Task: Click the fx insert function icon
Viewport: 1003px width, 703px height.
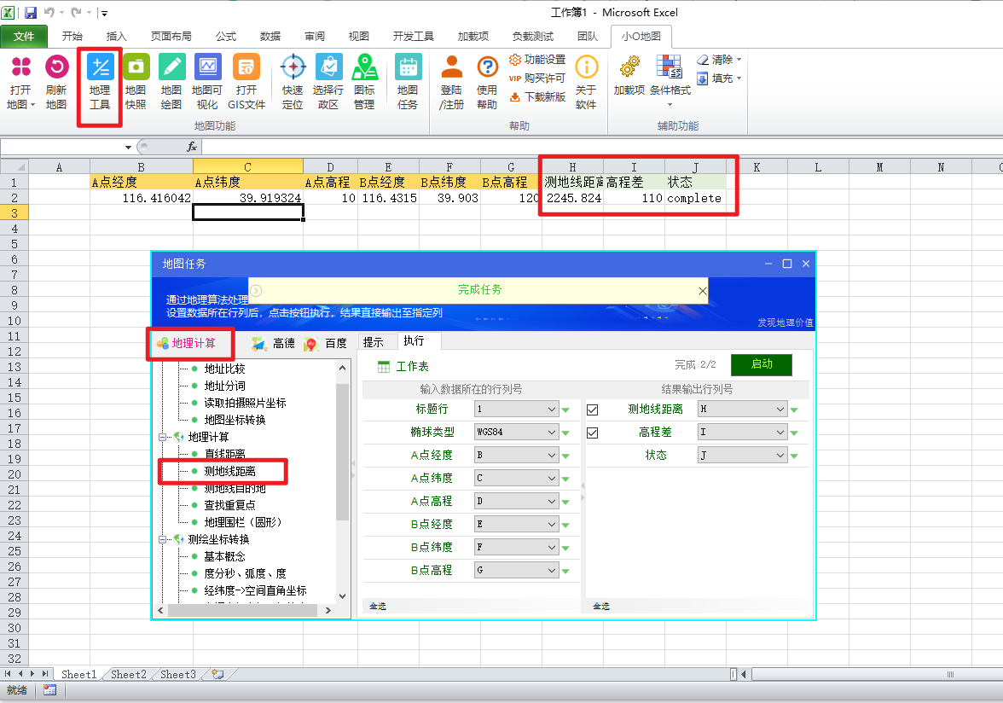Action: [191, 147]
